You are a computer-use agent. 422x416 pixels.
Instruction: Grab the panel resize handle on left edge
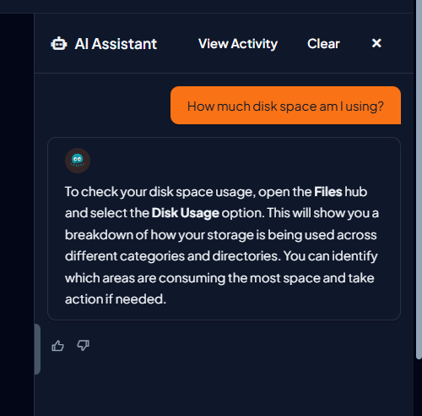(37, 349)
